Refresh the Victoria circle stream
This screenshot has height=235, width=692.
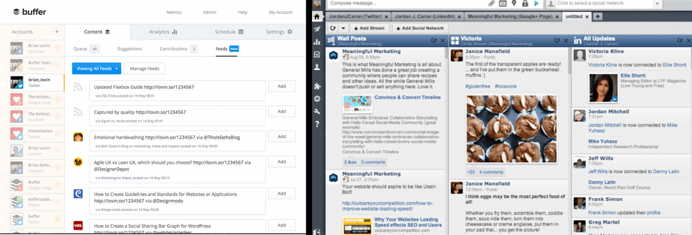[x=558, y=40]
